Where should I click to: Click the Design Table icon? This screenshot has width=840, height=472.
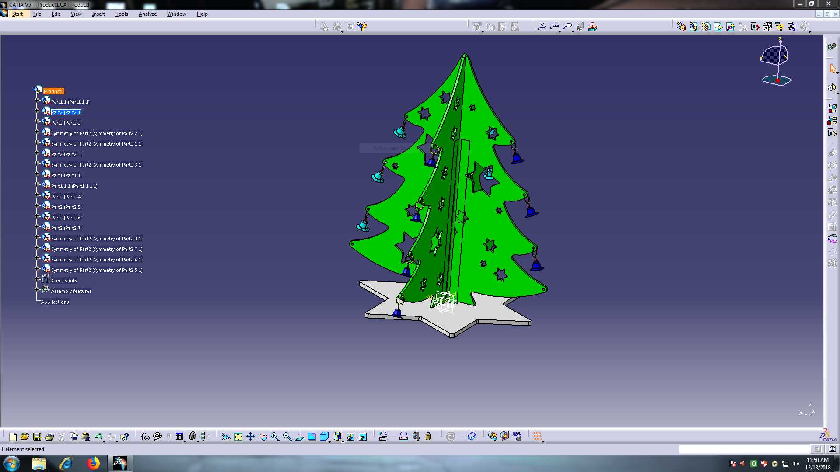pos(179,436)
